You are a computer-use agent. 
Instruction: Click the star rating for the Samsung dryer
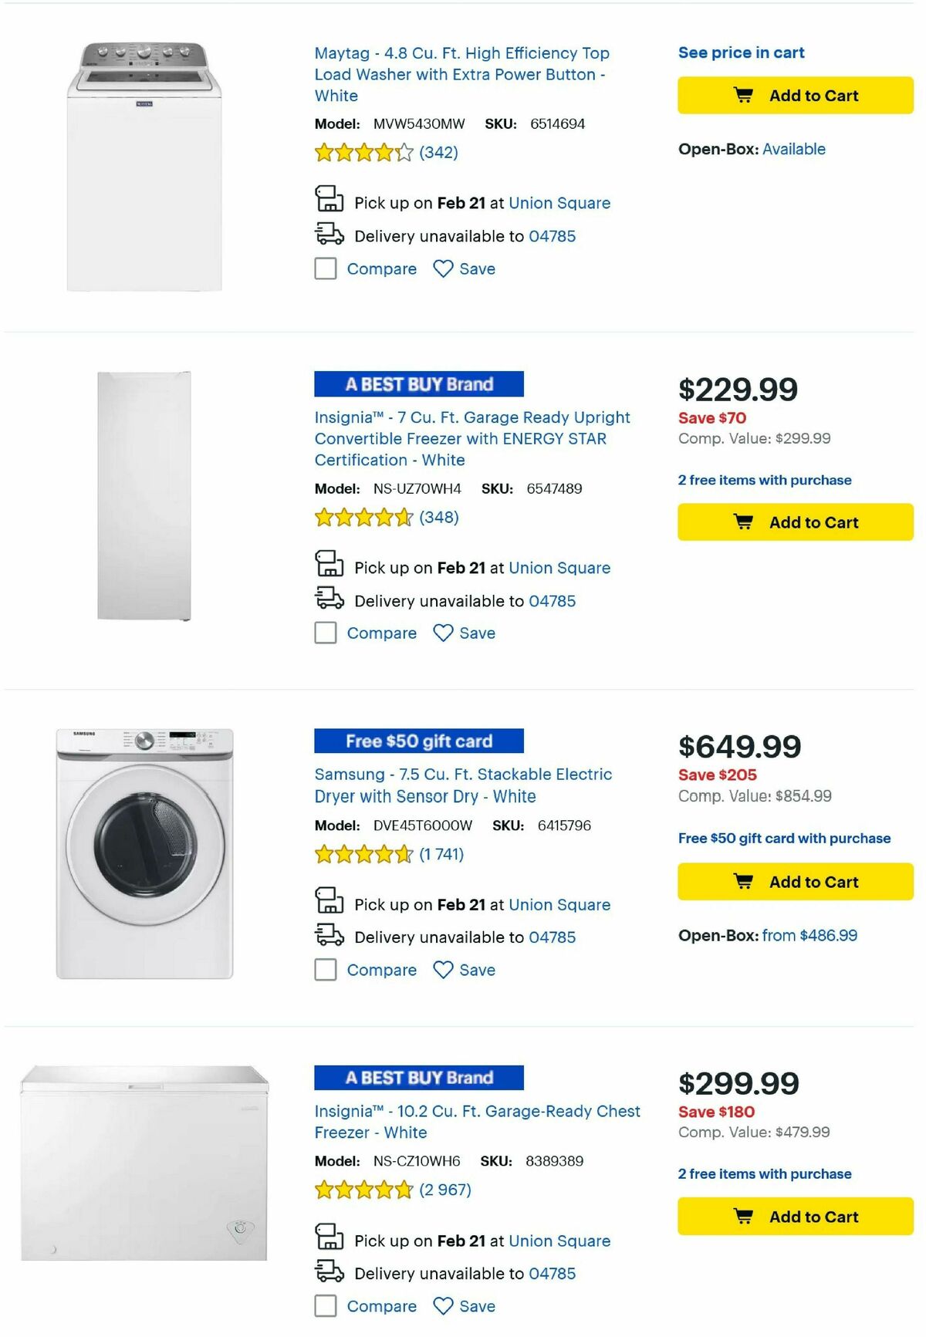click(x=363, y=854)
